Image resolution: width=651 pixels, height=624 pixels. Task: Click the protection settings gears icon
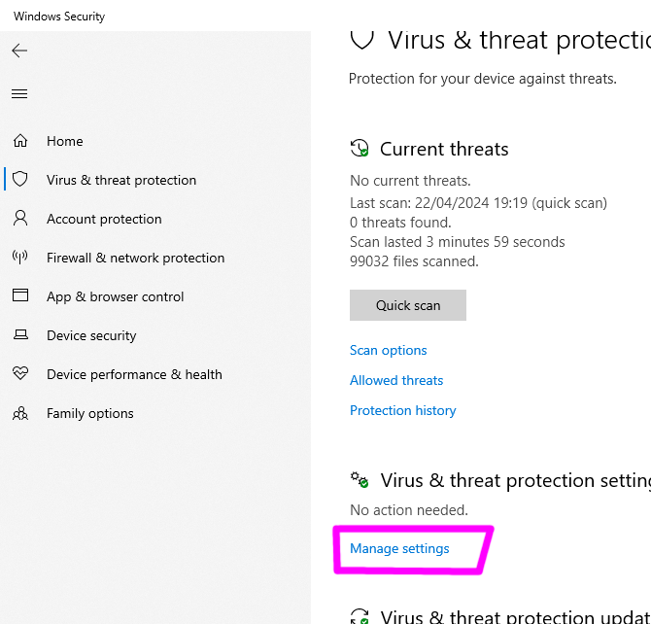pos(360,480)
